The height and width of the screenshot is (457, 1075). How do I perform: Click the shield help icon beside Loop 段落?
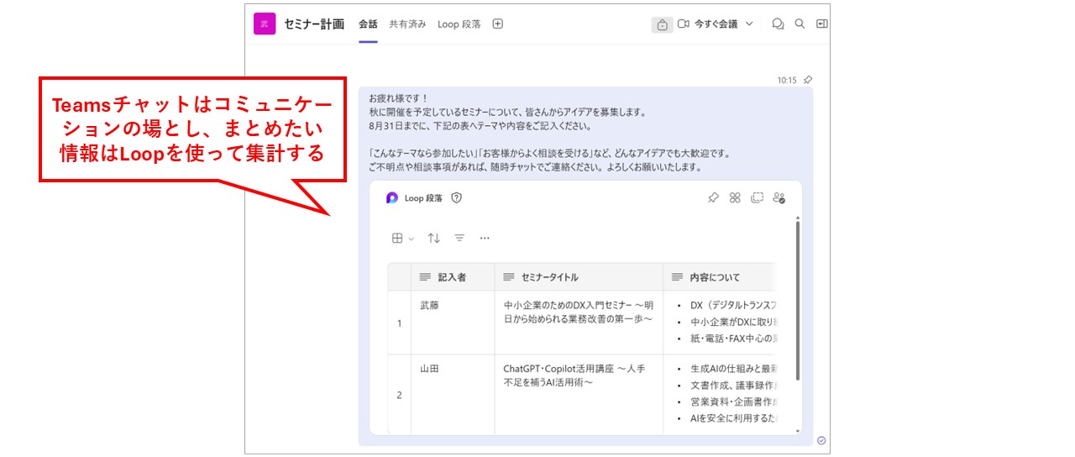457,198
